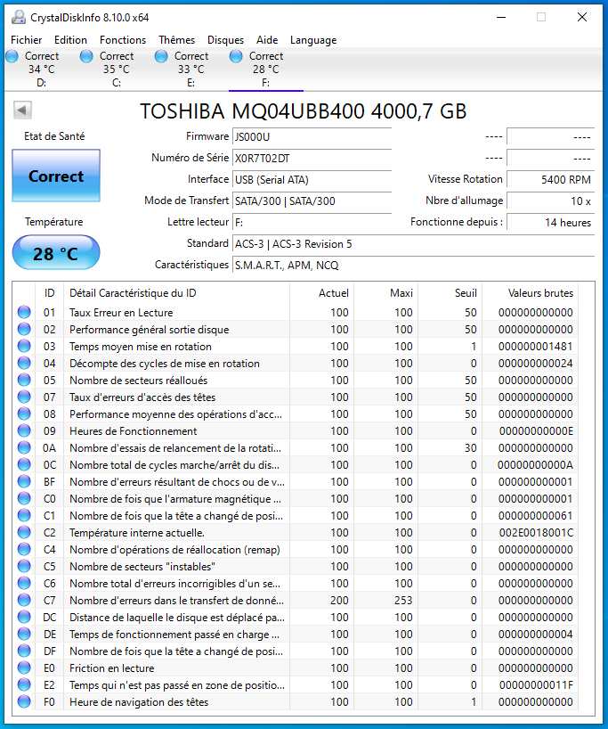
Task: Click the power-on count field 10 x
Action: (550, 201)
